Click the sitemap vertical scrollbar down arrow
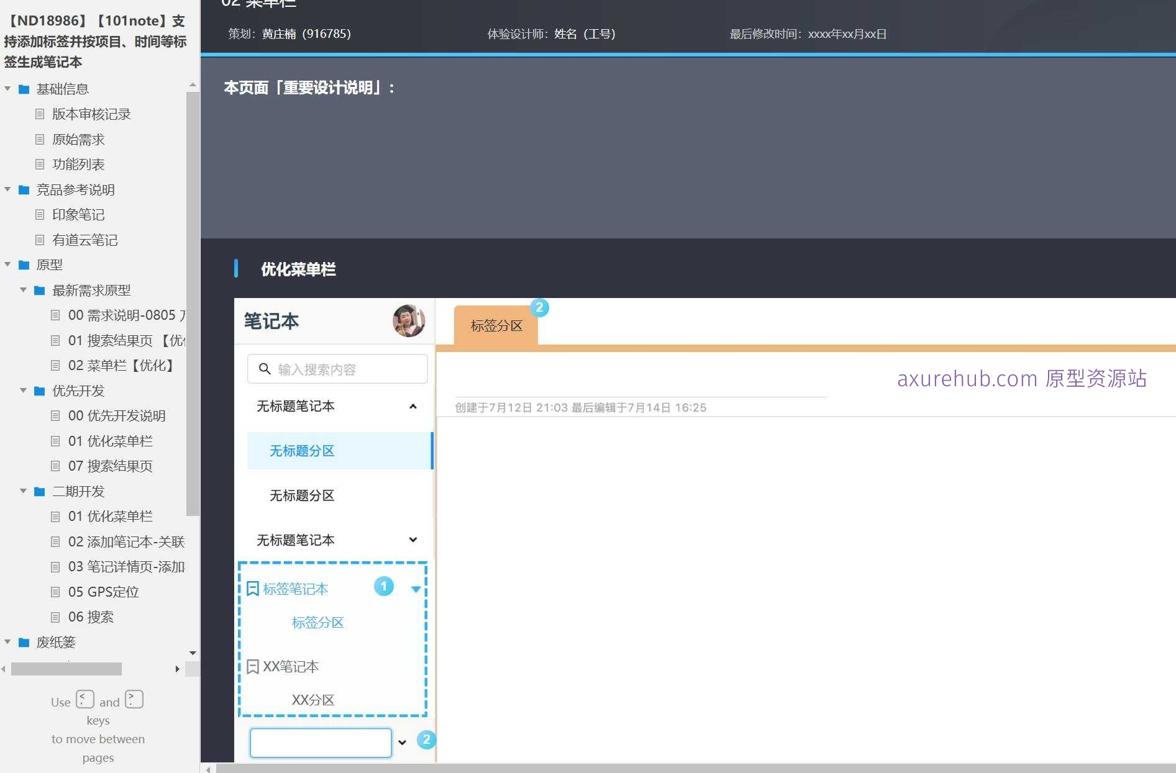This screenshot has height=773, width=1176. (x=193, y=653)
